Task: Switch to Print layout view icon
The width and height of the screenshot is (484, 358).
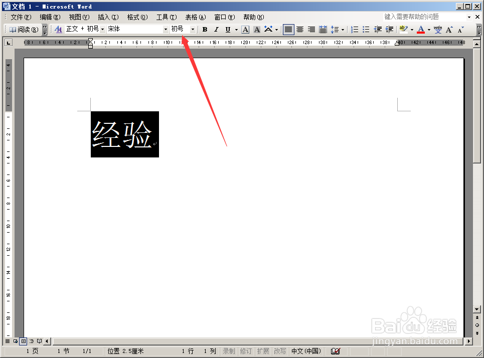Action: [x=24, y=341]
